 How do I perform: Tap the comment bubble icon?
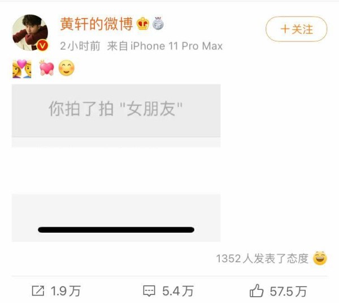pyautogui.click(x=149, y=291)
